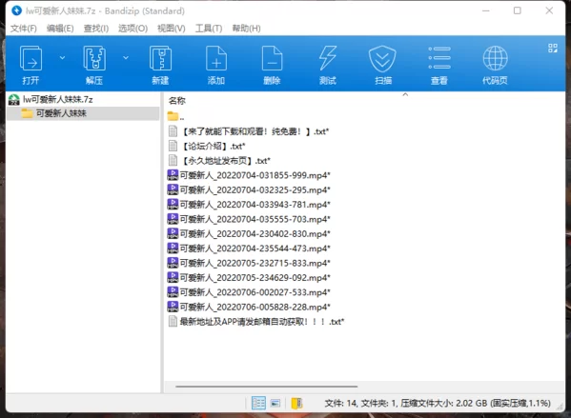The image size is (571, 418).
Task: Expand the dropdown arrow next to 打开
Action: (x=62, y=57)
